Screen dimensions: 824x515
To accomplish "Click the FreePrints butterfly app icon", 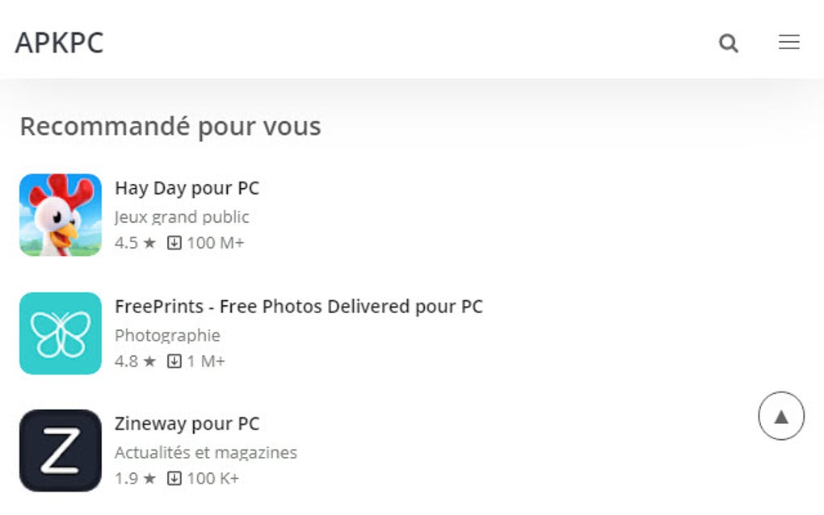I will coord(61,333).
